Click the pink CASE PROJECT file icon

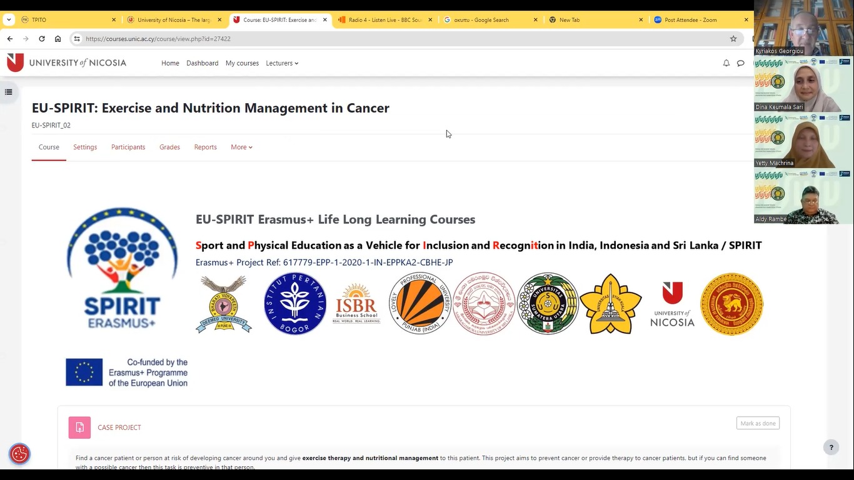coord(79,427)
